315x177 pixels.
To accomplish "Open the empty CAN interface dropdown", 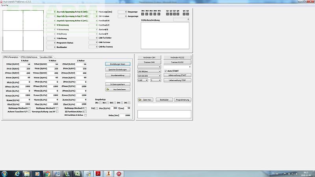I will (x=149, y=67).
